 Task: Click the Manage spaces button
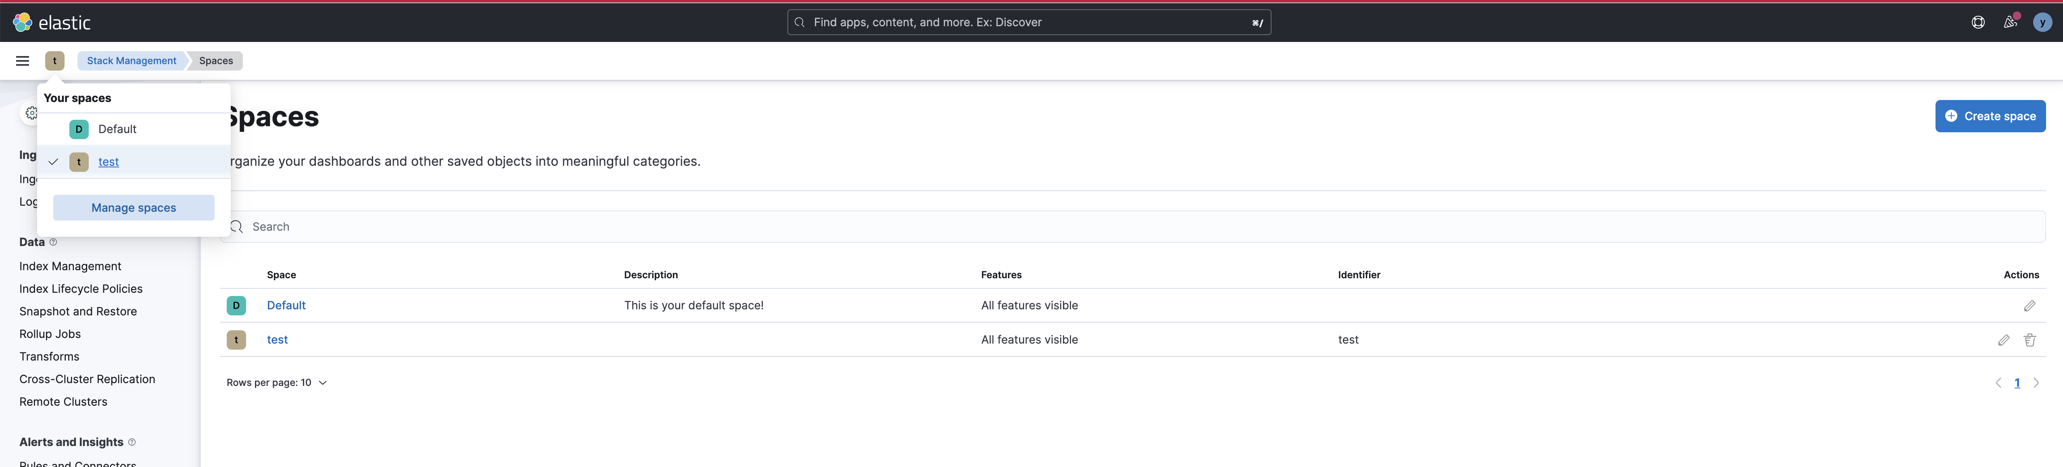[x=134, y=207]
